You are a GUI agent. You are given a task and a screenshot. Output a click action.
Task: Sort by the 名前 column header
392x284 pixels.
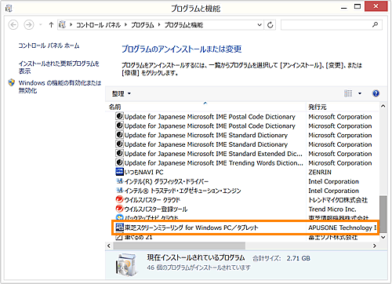[205, 107]
